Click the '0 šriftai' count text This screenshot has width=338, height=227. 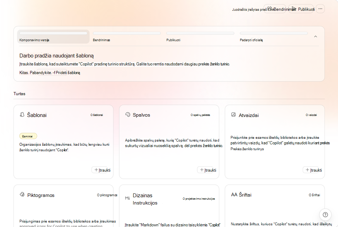314,195
